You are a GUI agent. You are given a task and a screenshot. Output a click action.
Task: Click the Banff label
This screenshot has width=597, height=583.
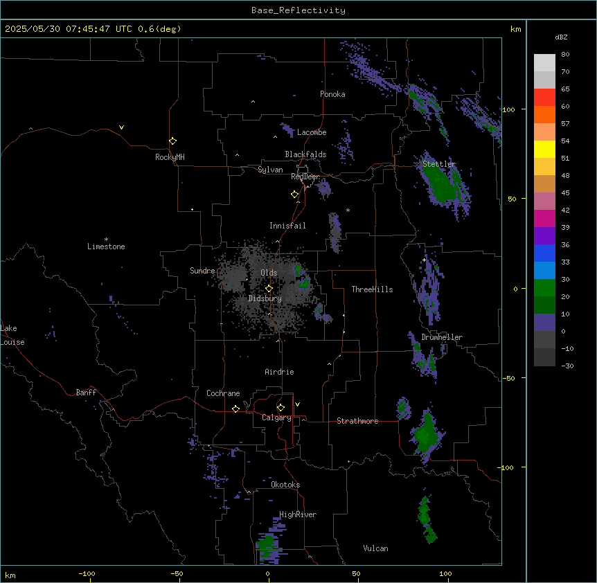click(x=86, y=393)
